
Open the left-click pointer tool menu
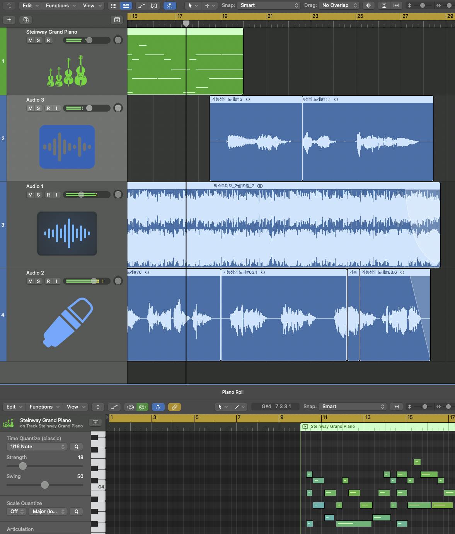point(192,5)
